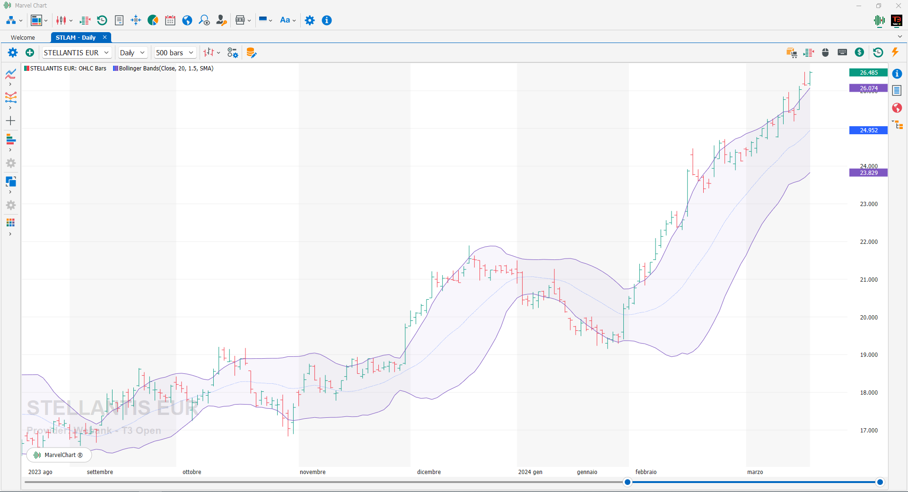Open the pie chart icon
Image resolution: width=908 pixels, height=492 pixels.
153,20
